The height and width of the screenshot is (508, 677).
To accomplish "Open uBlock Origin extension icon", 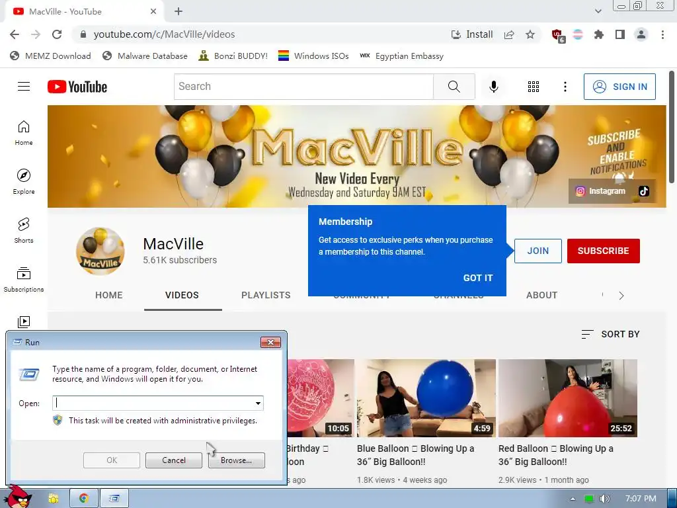I will coord(558,35).
